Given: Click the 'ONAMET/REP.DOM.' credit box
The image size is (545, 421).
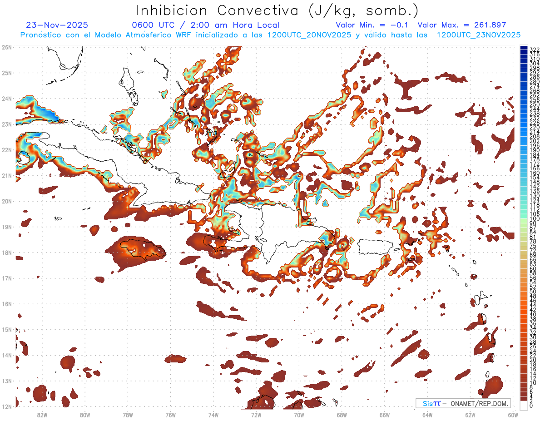Looking at the screenshot, I should [463, 403].
